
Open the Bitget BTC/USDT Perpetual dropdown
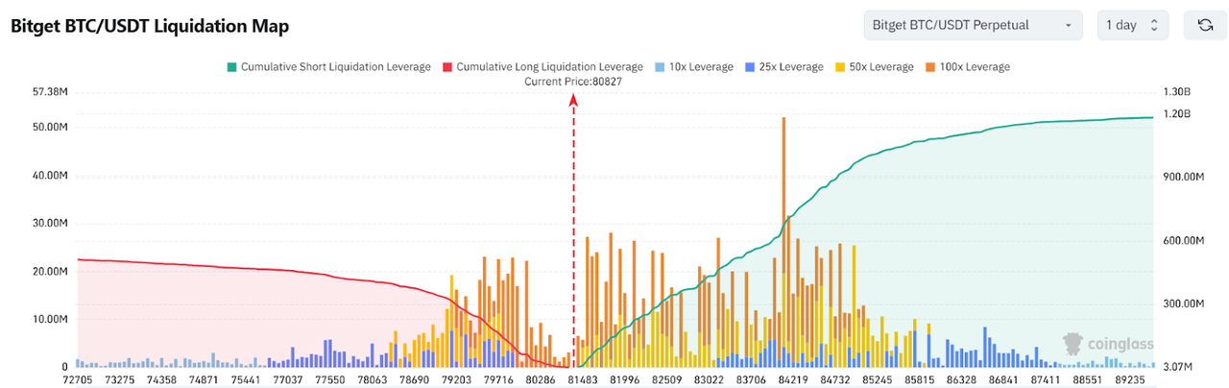[973, 24]
